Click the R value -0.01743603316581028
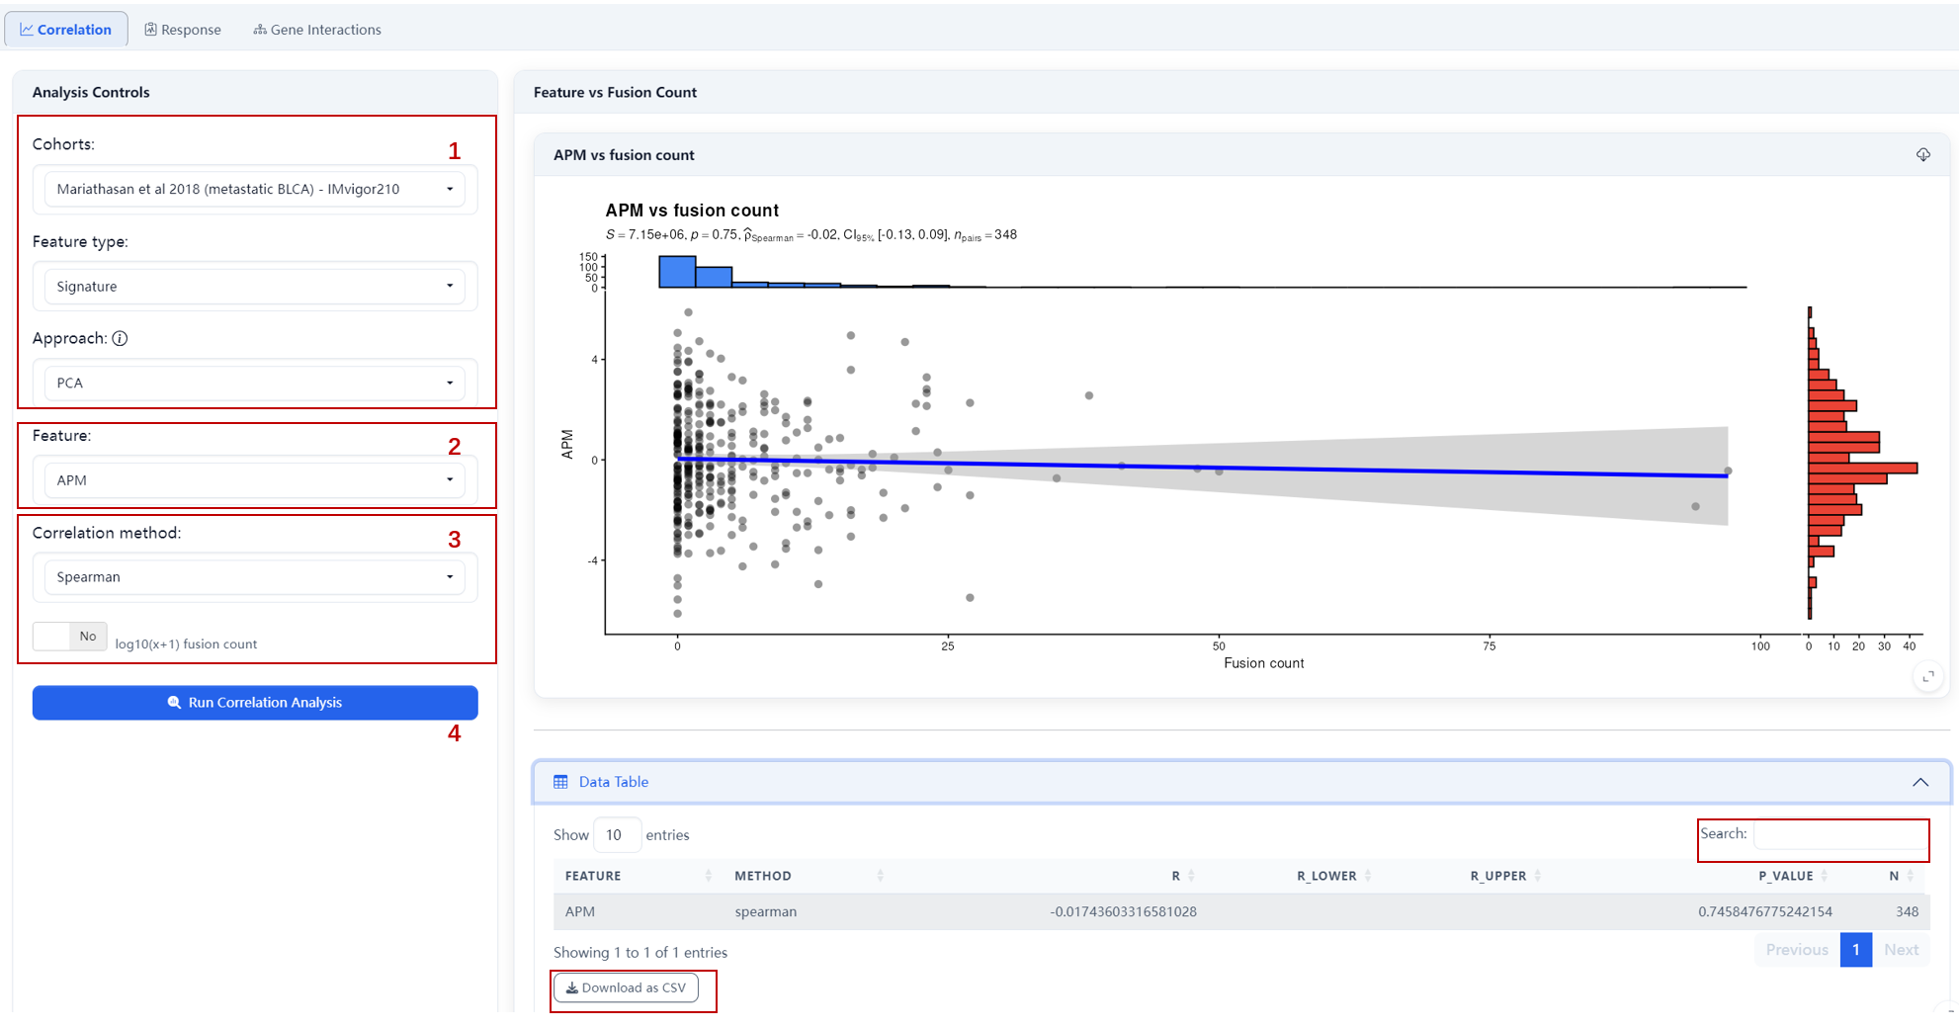 [x=1123, y=911]
